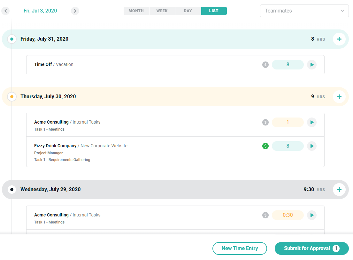Go to previous date with left arrow

[5, 11]
